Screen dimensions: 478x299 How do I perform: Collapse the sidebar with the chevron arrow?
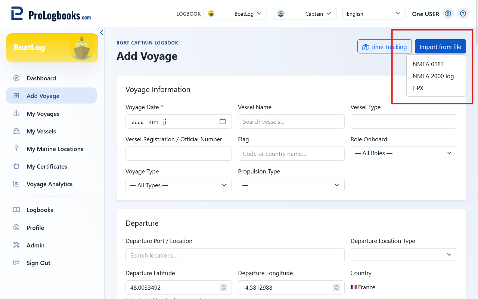[x=102, y=33]
